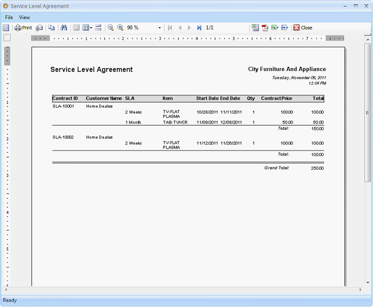Click the Tuesday, November 08, 2011 date

pyautogui.click(x=299, y=77)
